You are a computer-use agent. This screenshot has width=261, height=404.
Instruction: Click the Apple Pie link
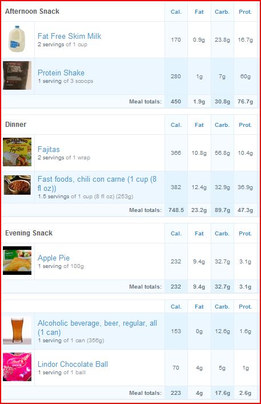pos(54,258)
